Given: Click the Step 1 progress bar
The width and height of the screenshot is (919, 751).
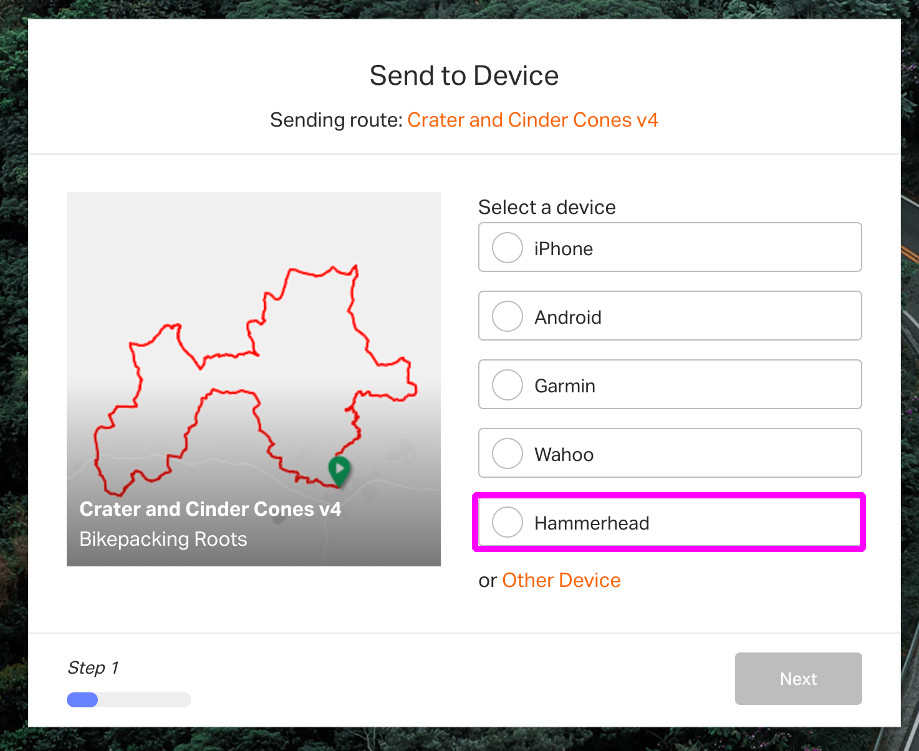Looking at the screenshot, I should point(129,700).
